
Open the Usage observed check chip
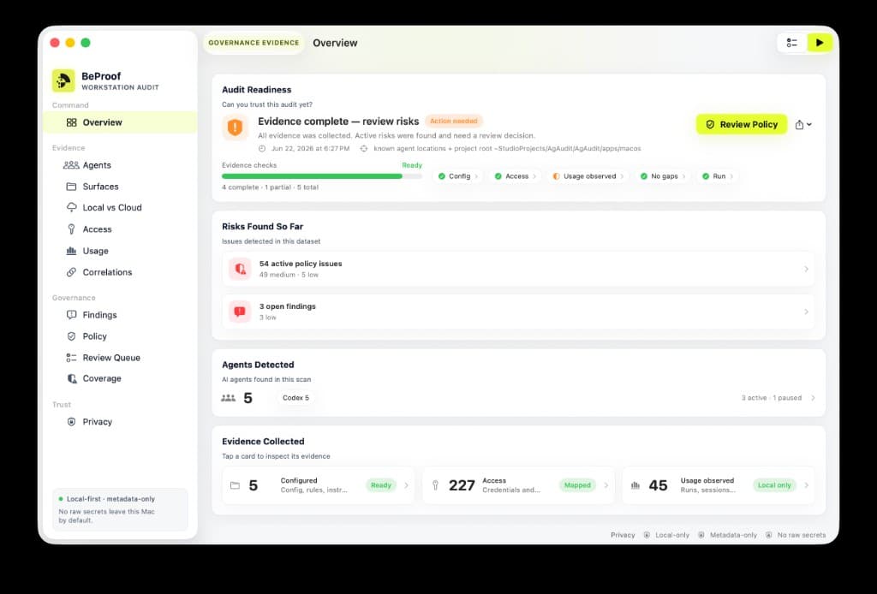pos(588,176)
